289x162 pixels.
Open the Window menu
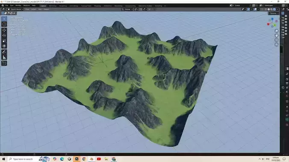(27, 6)
